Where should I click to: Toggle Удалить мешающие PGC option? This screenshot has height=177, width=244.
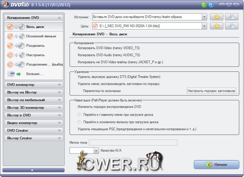(x=137, y=129)
